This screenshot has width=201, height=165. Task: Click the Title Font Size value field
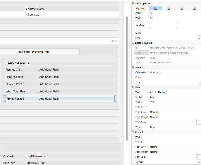coord(175,107)
